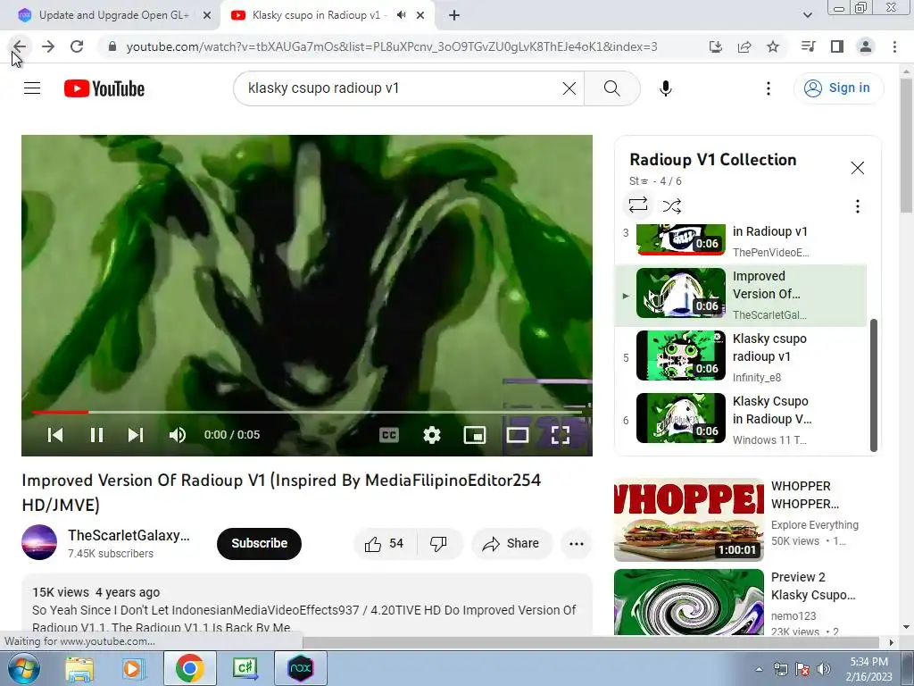The image size is (914, 686).
Task: Mute the tab via audio speaker icon
Action: point(401,15)
